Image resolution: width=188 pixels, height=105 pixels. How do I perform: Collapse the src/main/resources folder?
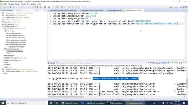[x=3, y=49]
